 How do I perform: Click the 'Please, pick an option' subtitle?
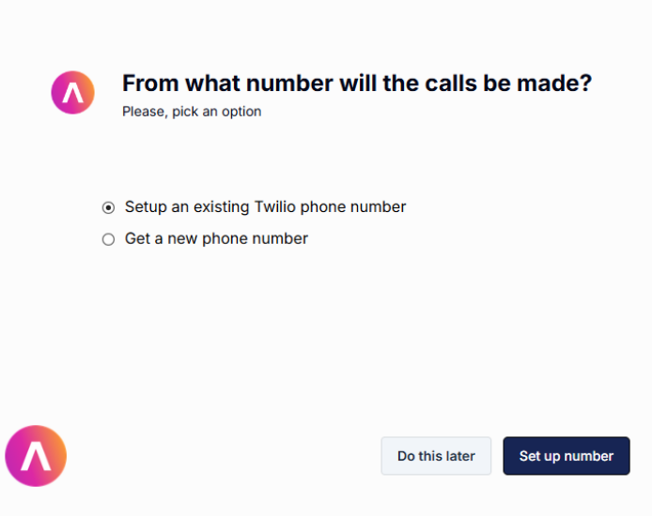click(192, 112)
